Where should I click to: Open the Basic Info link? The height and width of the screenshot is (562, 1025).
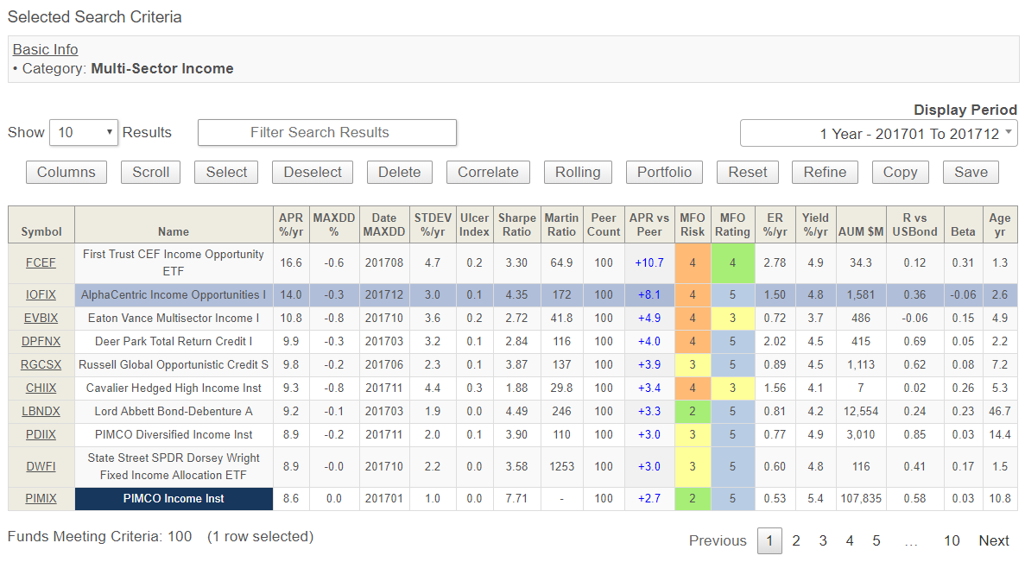point(45,49)
